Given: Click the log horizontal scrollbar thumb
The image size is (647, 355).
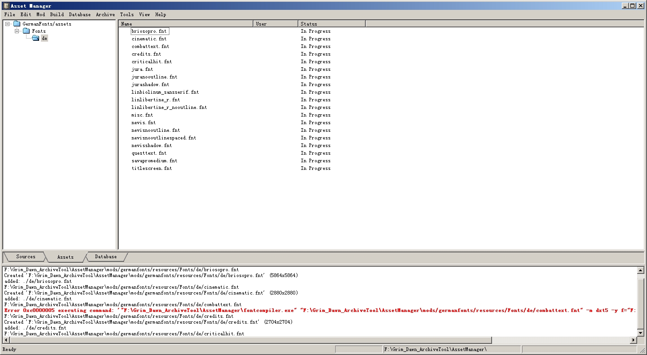Looking at the screenshot, I should tap(251, 340).
